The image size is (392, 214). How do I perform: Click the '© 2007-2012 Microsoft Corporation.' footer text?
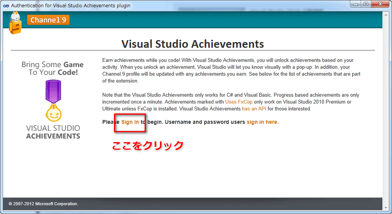coord(43,204)
